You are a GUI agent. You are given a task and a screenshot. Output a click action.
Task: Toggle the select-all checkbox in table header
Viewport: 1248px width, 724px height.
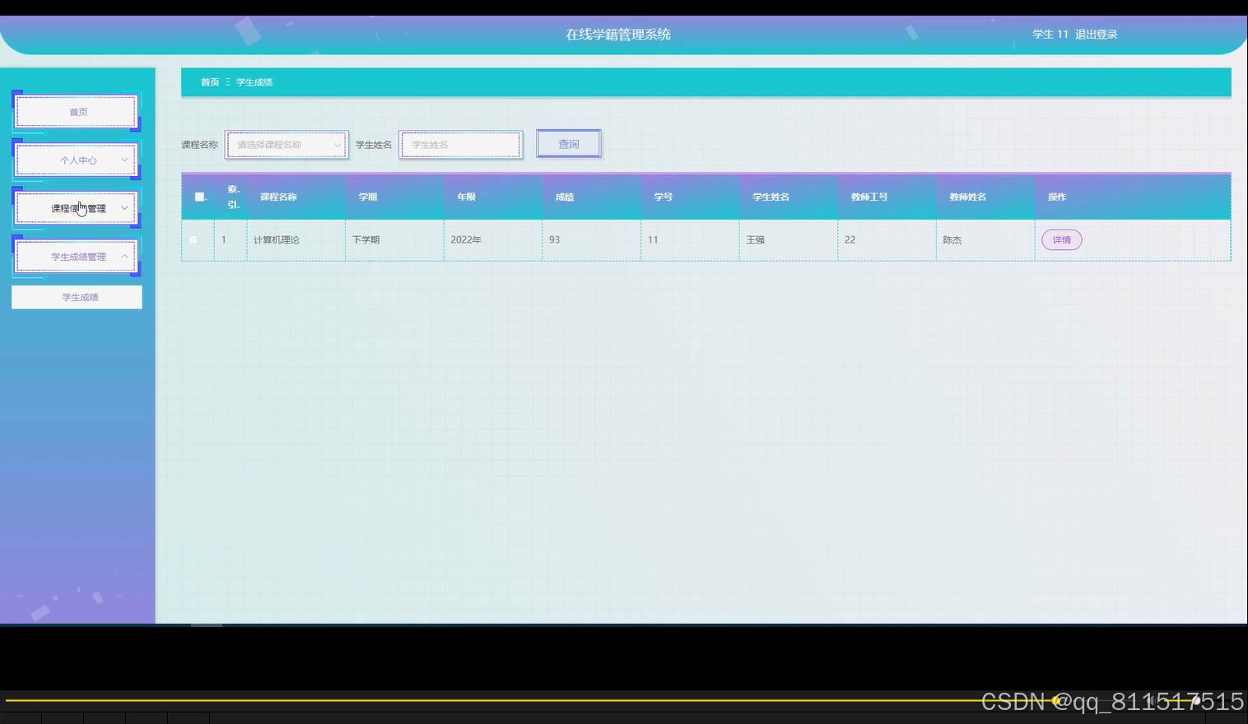pyautogui.click(x=199, y=197)
